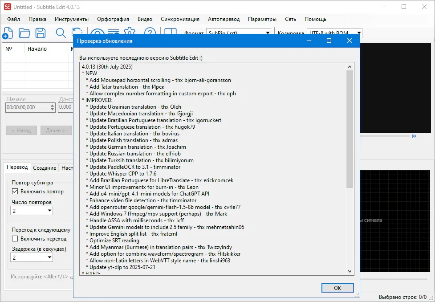Click the Replace icon beside the magnifier

(x=76, y=31)
